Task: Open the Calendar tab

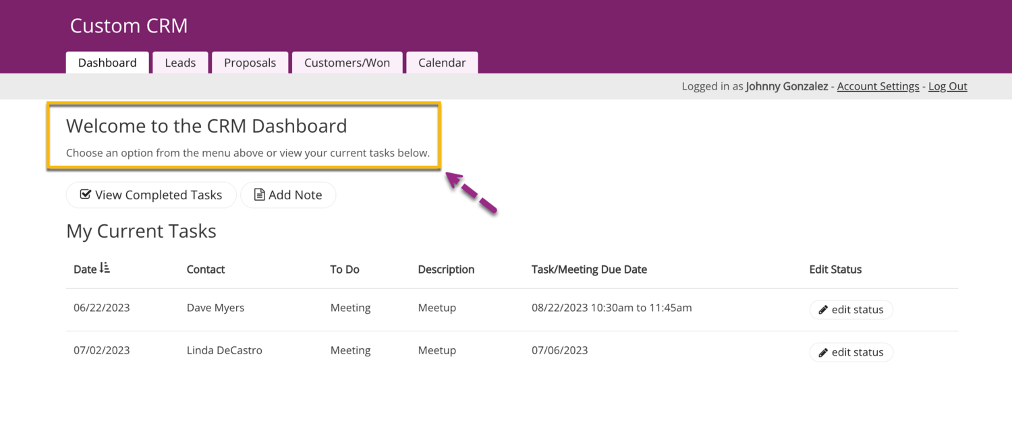Action: [x=442, y=63]
